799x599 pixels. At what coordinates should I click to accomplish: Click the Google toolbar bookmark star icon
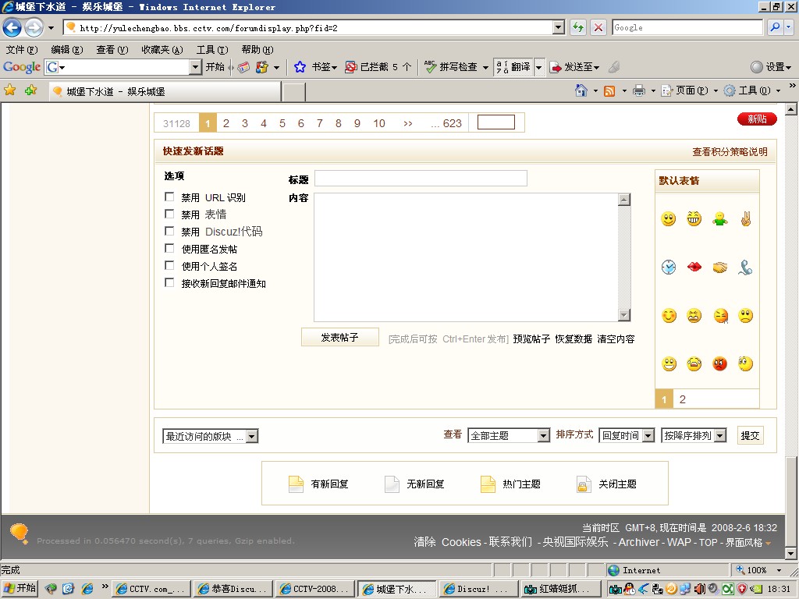[x=300, y=67]
